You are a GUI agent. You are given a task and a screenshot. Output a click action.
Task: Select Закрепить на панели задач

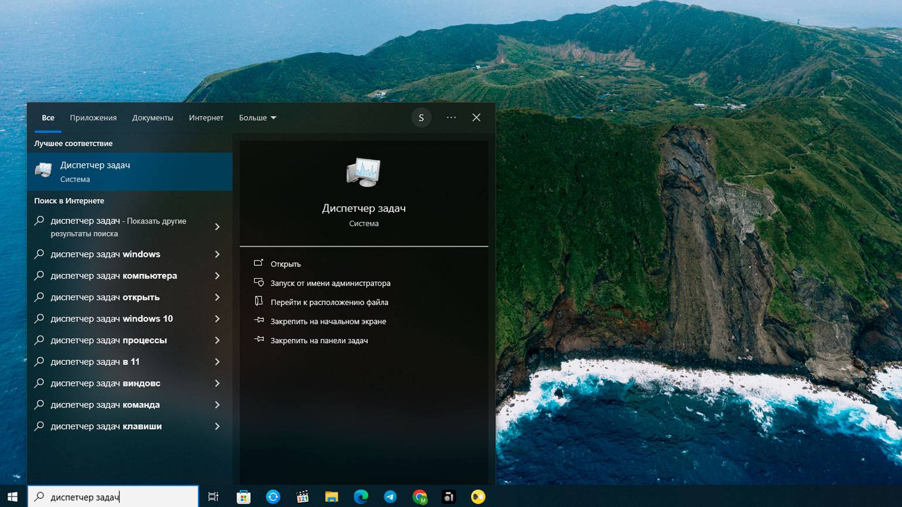(x=319, y=341)
